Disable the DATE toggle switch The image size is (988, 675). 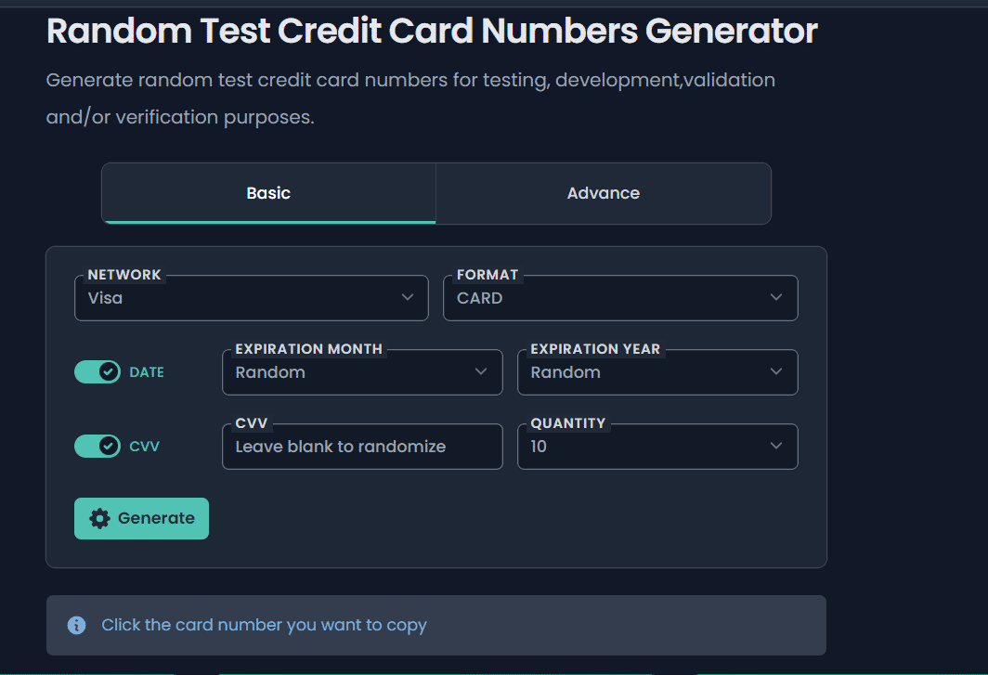tap(97, 372)
